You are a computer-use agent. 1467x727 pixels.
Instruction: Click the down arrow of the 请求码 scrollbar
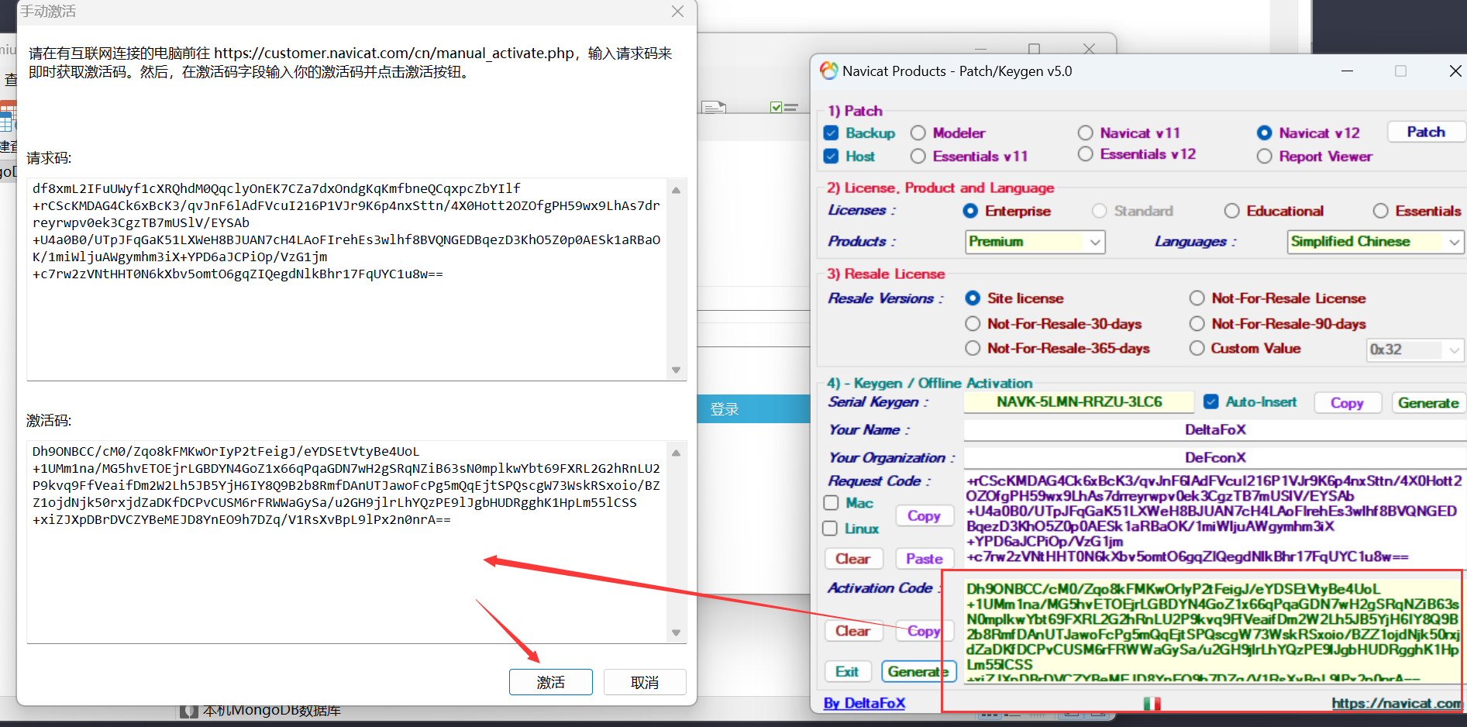(676, 370)
